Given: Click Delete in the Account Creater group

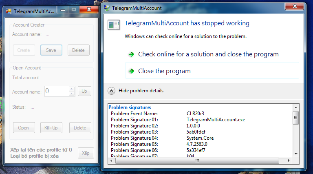Looking at the screenshot, I should pyautogui.click(x=78, y=50).
